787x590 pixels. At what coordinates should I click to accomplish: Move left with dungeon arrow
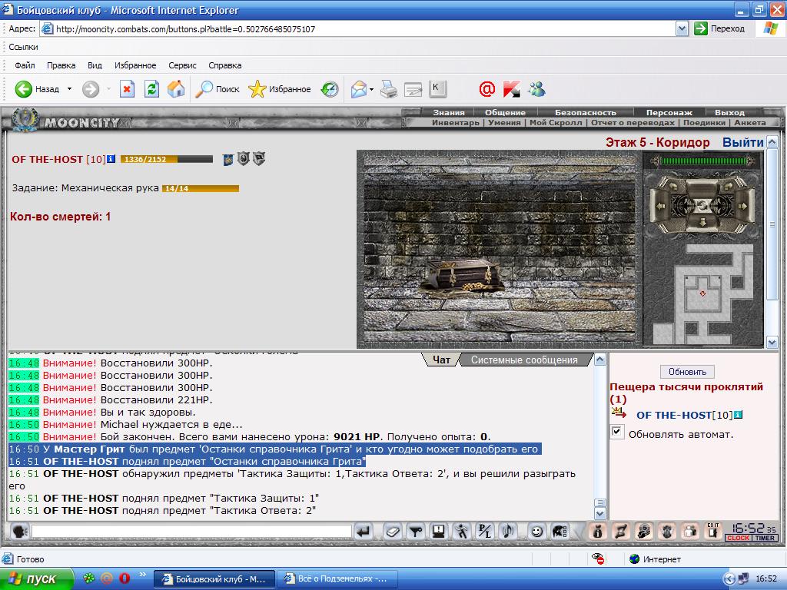tap(660, 206)
